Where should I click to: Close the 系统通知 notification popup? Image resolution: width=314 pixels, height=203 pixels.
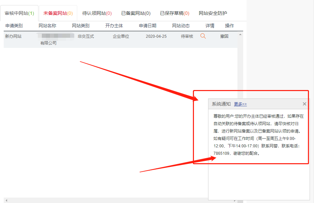coord(304,104)
